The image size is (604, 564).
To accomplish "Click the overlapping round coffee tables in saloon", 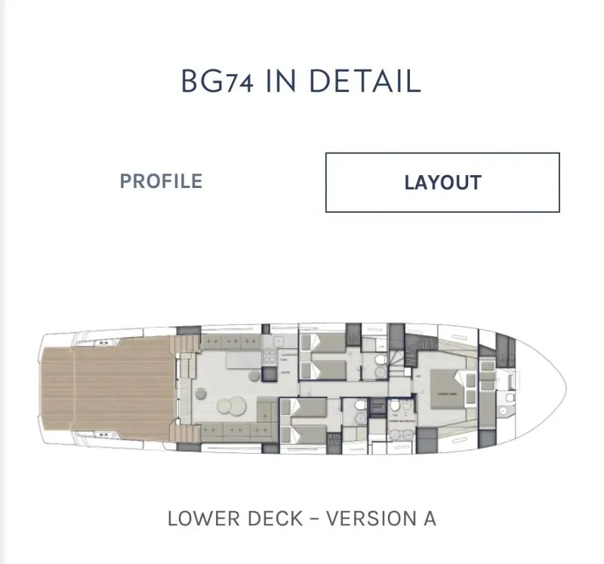I will (232, 406).
